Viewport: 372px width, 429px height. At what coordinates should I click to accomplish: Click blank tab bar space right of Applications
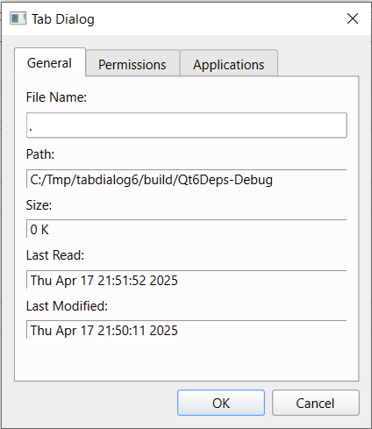click(x=318, y=63)
